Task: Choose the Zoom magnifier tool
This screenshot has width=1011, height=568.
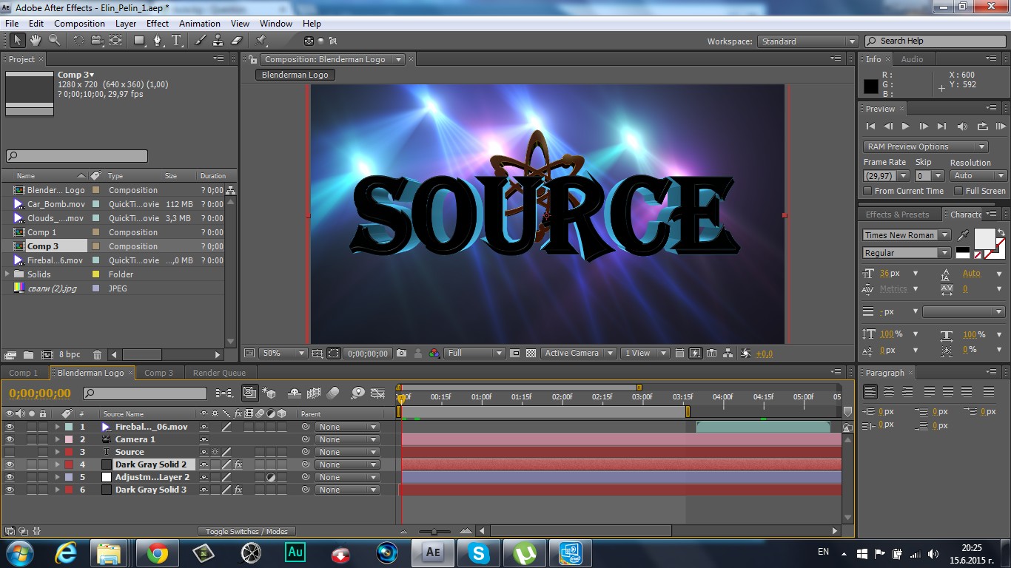Action: pyautogui.click(x=55, y=41)
